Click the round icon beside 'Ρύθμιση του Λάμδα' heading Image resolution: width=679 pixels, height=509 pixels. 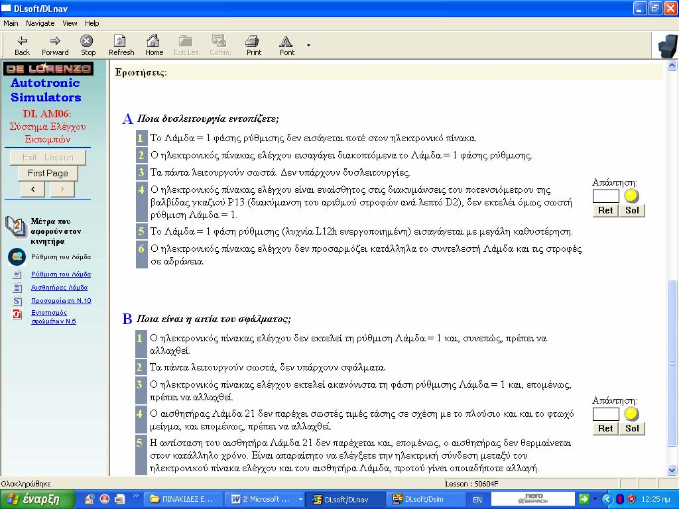17,256
